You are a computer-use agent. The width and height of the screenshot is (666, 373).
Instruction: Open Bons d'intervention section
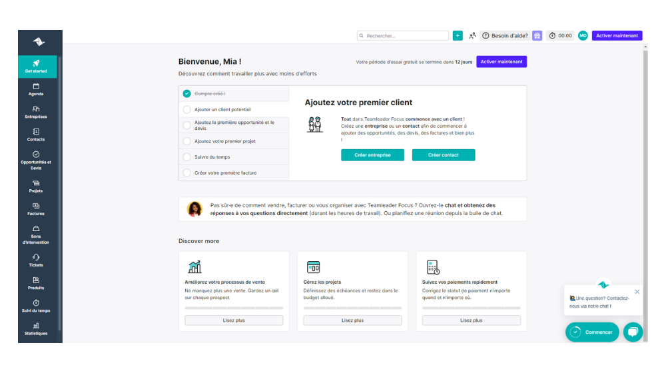pyautogui.click(x=36, y=235)
